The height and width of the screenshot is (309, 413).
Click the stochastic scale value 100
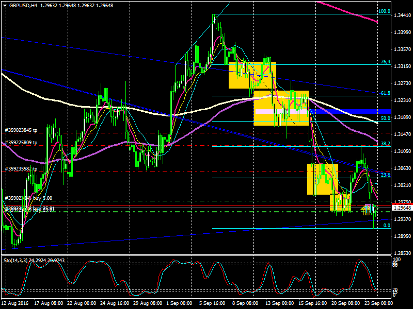point(396,260)
